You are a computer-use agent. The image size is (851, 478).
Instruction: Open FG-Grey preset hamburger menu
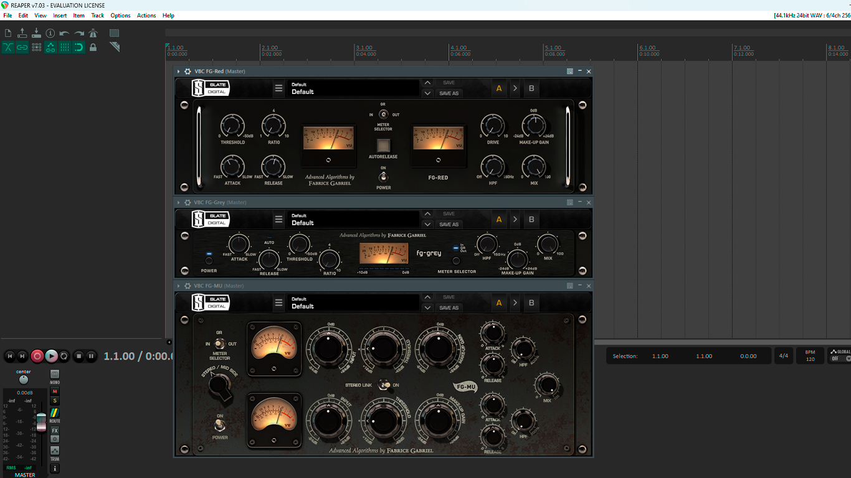click(x=278, y=220)
